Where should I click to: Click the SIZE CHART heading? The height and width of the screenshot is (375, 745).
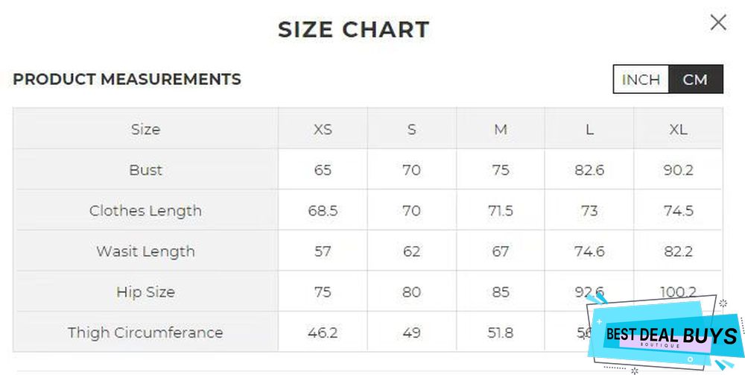[x=354, y=30]
